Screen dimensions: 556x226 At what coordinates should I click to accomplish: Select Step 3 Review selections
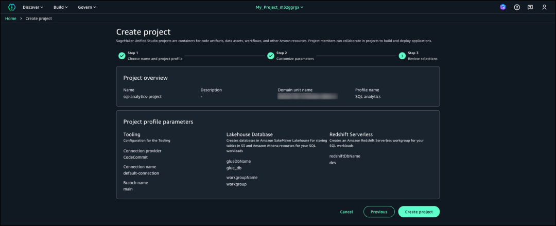coord(422,56)
